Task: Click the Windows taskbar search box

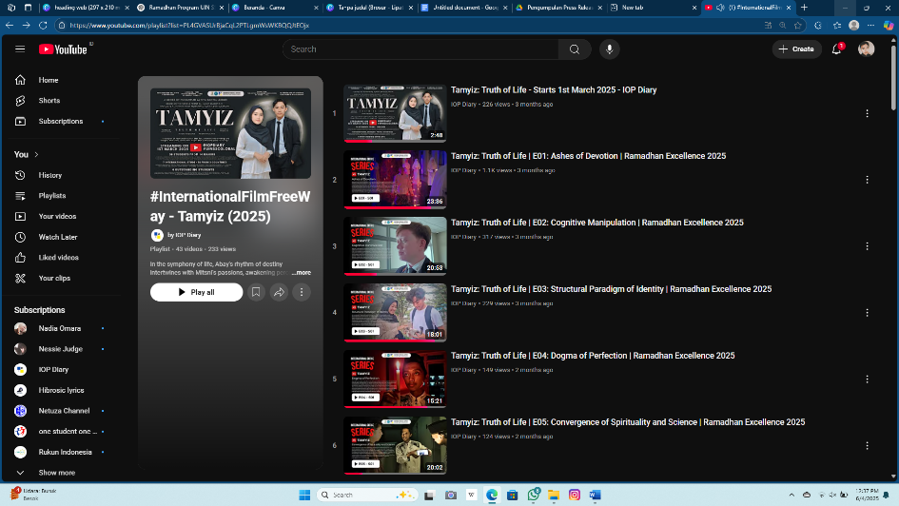Action: click(368, 495)
